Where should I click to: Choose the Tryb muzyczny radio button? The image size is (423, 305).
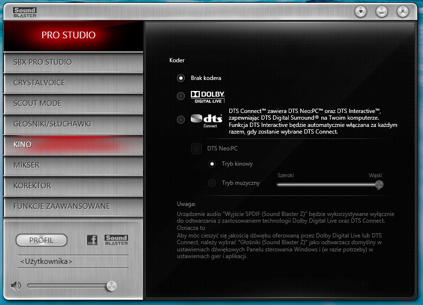pos(212,183)
